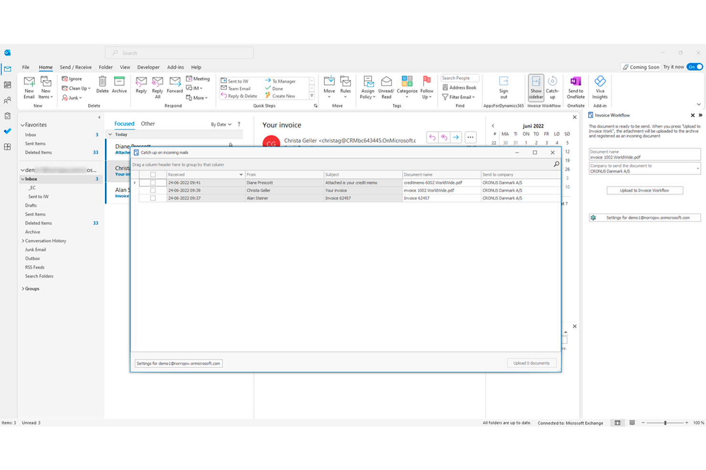
Task: Open the By Date sorting dropdown
Action: (220, 124)
